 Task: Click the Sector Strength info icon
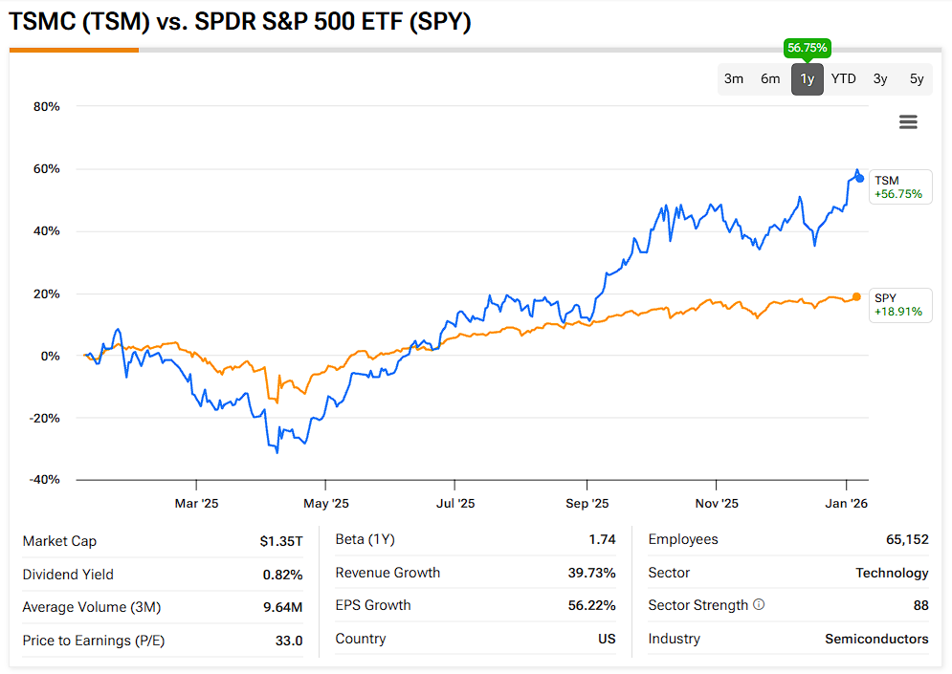pyautogui.click(x=759, y=605)
